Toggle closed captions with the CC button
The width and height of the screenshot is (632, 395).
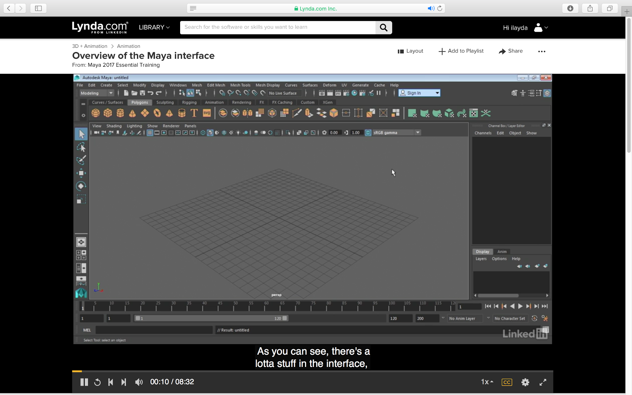507,382
